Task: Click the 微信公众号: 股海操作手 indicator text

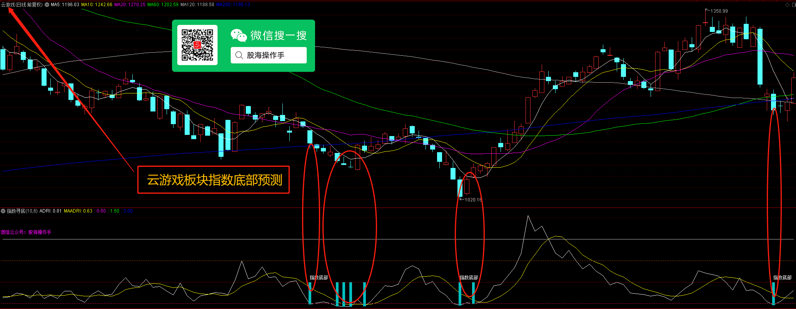Action: pyautogui.click(x=26, y=232)
